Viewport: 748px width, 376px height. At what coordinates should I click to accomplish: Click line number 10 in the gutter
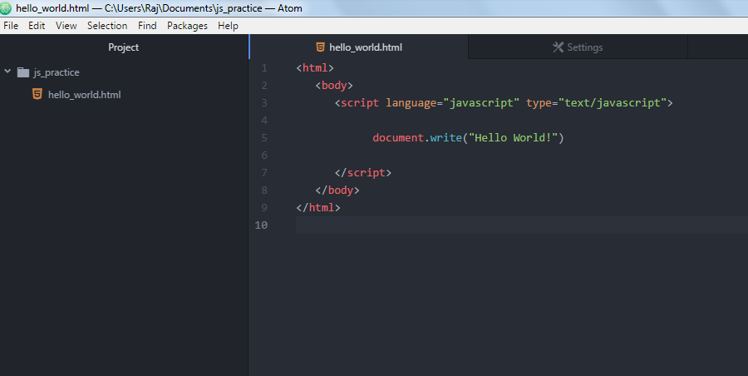[x=262, y=225]
